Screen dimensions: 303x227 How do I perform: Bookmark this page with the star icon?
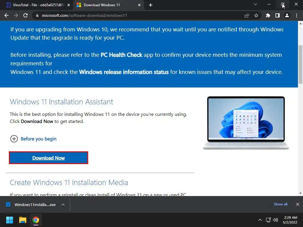(256, 15)
